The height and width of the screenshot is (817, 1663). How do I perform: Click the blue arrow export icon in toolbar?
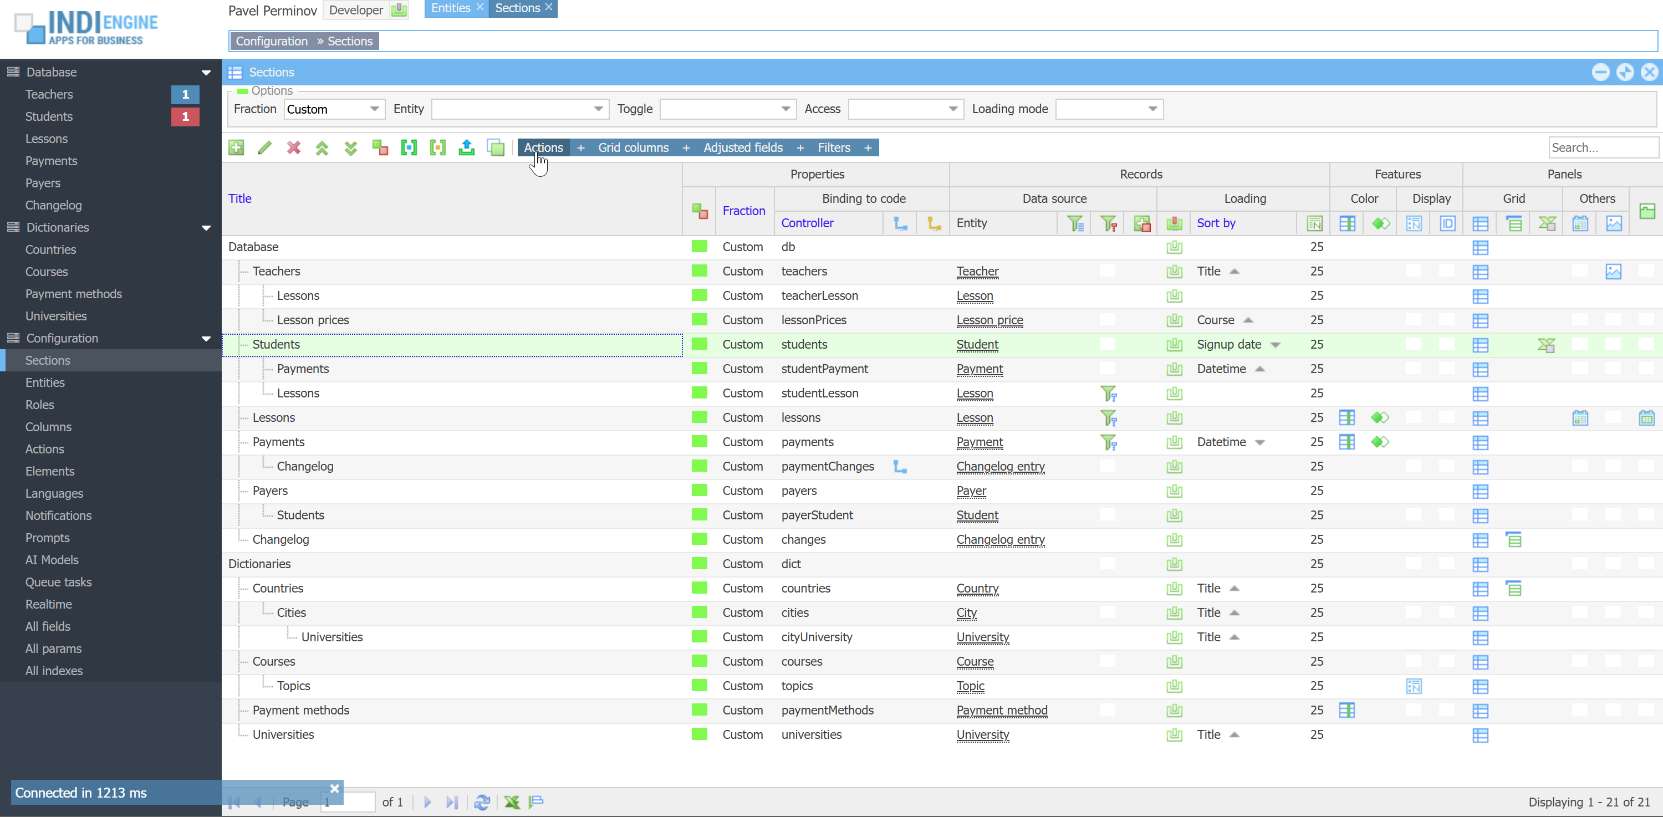[466, 148]
